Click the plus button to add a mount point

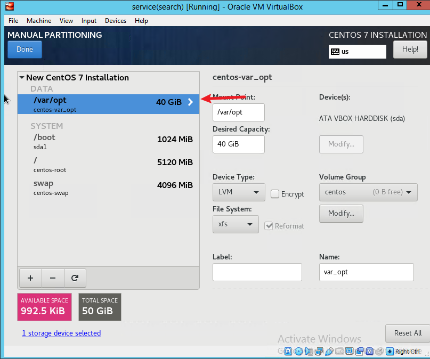30,278
